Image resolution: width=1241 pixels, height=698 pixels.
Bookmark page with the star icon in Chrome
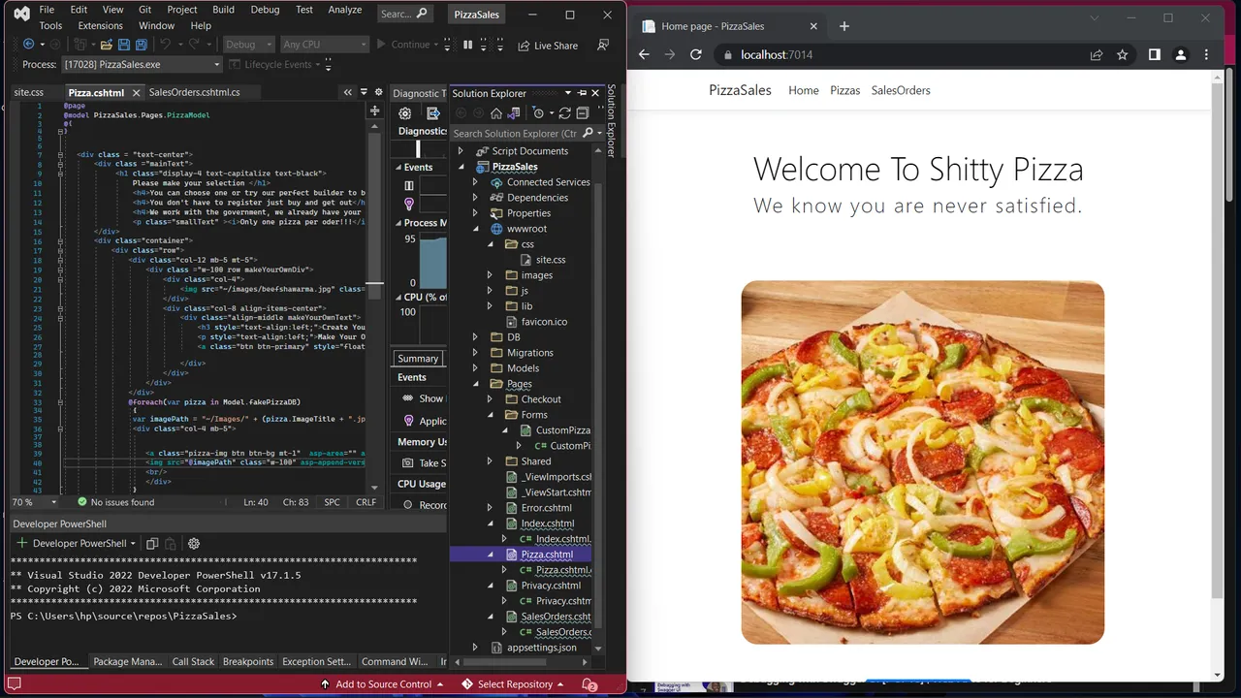click(1123, 55)
